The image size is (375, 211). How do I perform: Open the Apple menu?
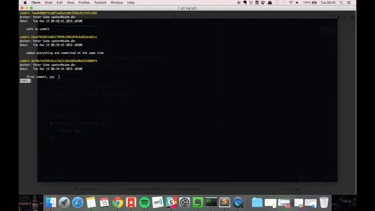tap(25, 2)
